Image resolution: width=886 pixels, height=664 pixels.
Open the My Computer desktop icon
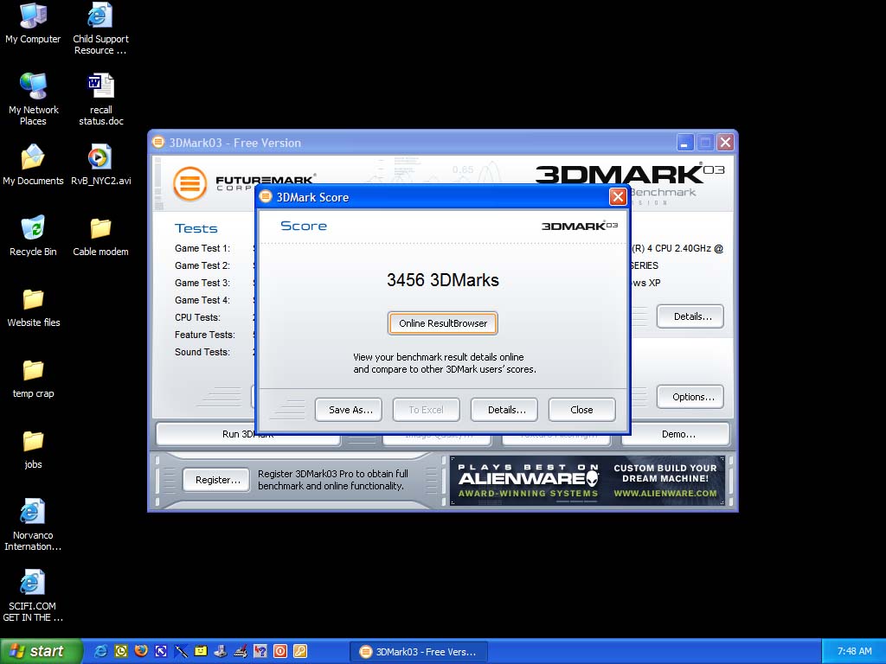(x=33, y=23)
